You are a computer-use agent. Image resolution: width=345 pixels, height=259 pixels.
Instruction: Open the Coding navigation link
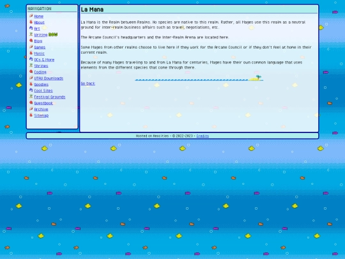40,72
